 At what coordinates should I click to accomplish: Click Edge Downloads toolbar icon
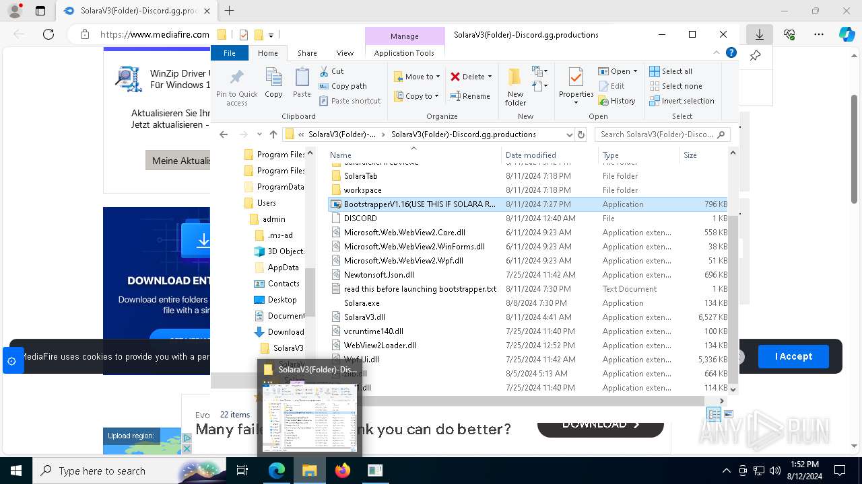click(759, 34)
